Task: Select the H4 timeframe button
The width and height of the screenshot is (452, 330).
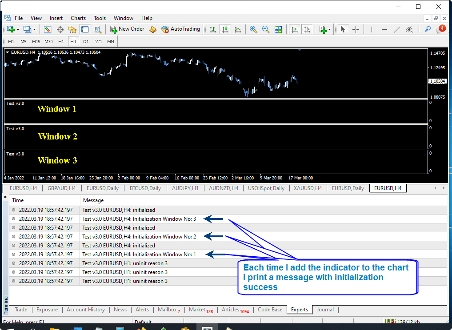Action: [x=73, y=41]
